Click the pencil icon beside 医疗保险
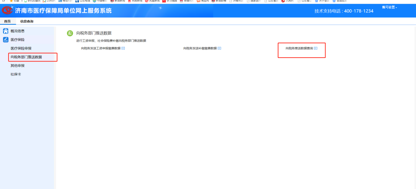The width and height of the screenshot is (416, 189). [x=5, y=40]
